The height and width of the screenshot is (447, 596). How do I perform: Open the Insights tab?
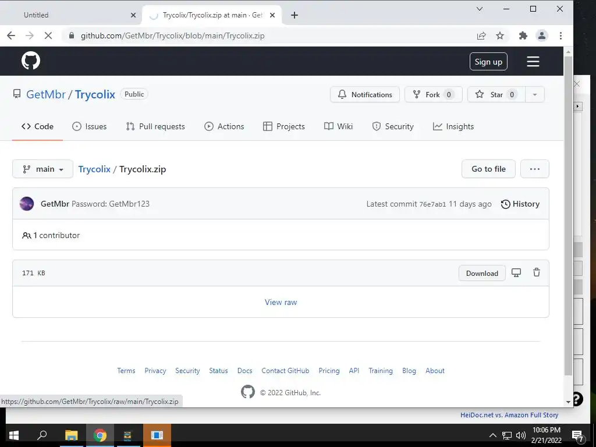pyautogui.click(x=453, y=126)
